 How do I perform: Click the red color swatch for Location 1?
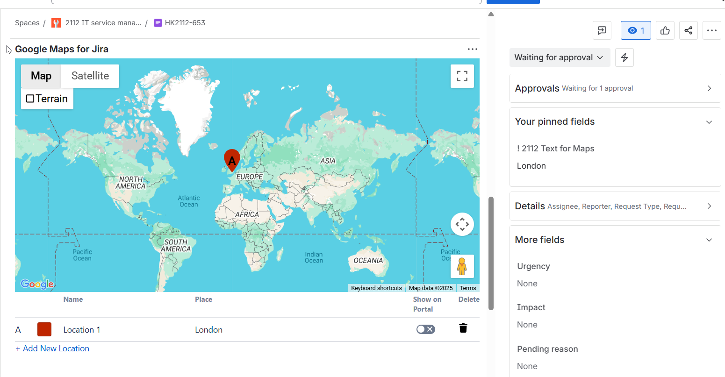[x=44, y=329]
